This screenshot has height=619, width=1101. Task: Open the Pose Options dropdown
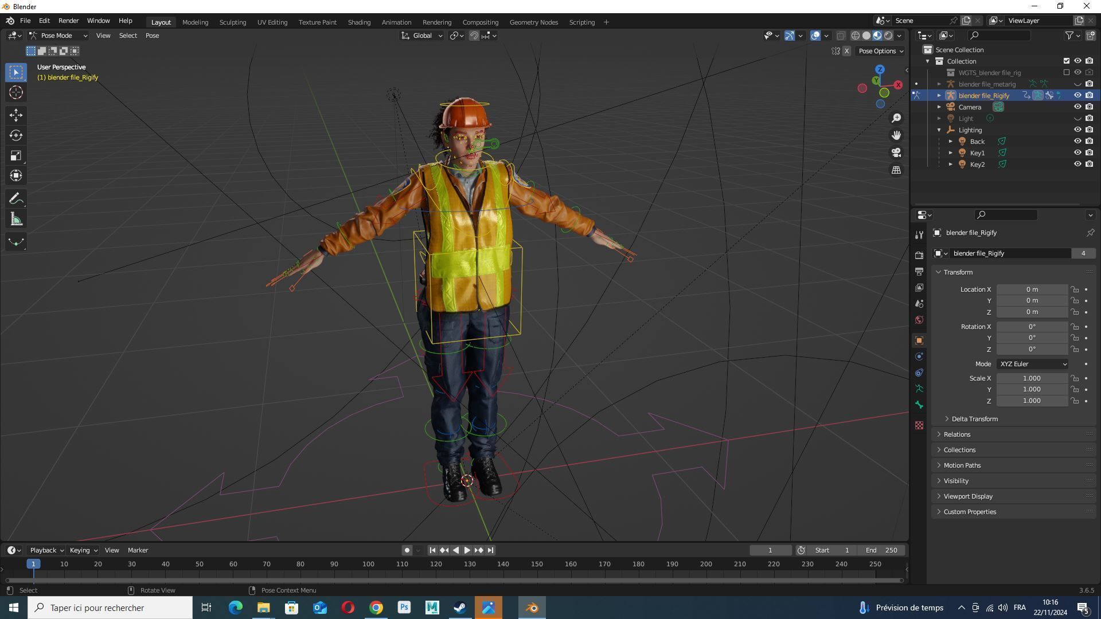[x=881, y=51]
